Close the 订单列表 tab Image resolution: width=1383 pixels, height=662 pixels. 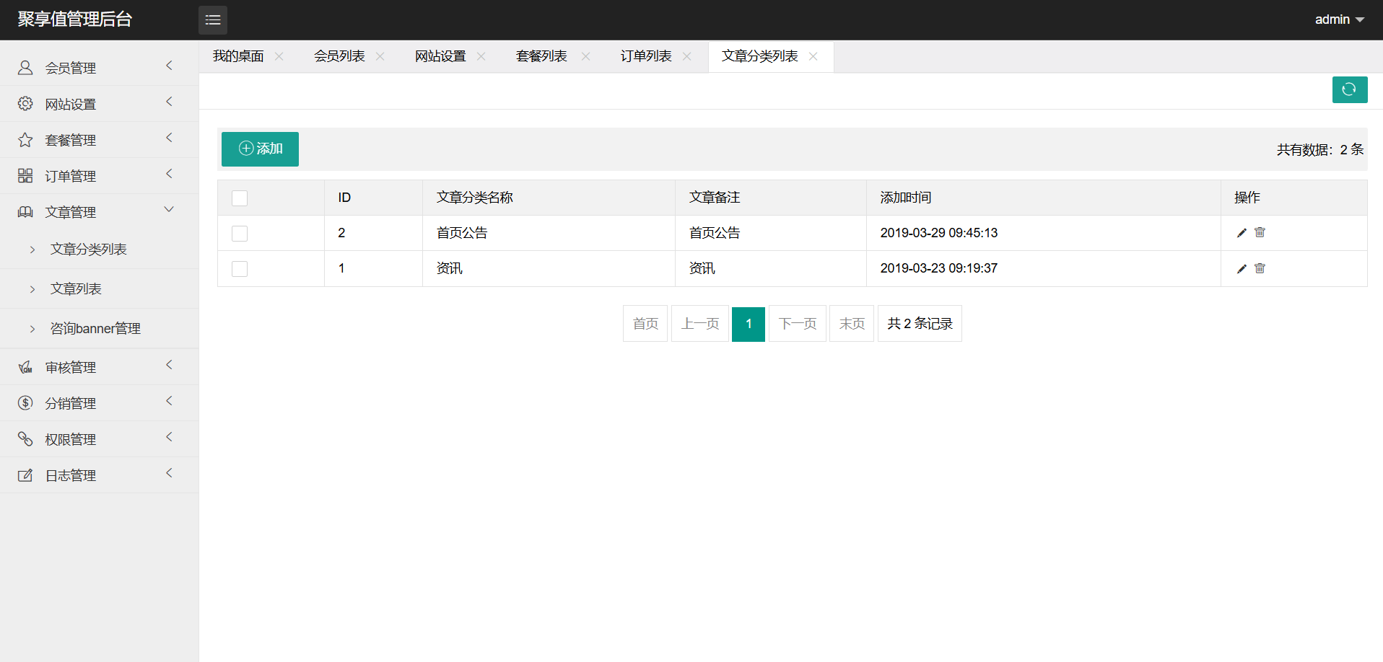686,56
